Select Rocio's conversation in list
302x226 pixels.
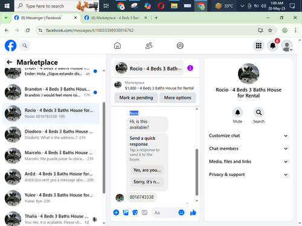point(51,113)
